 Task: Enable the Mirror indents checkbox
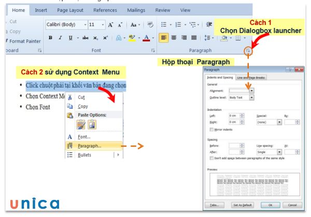[211, 129]
